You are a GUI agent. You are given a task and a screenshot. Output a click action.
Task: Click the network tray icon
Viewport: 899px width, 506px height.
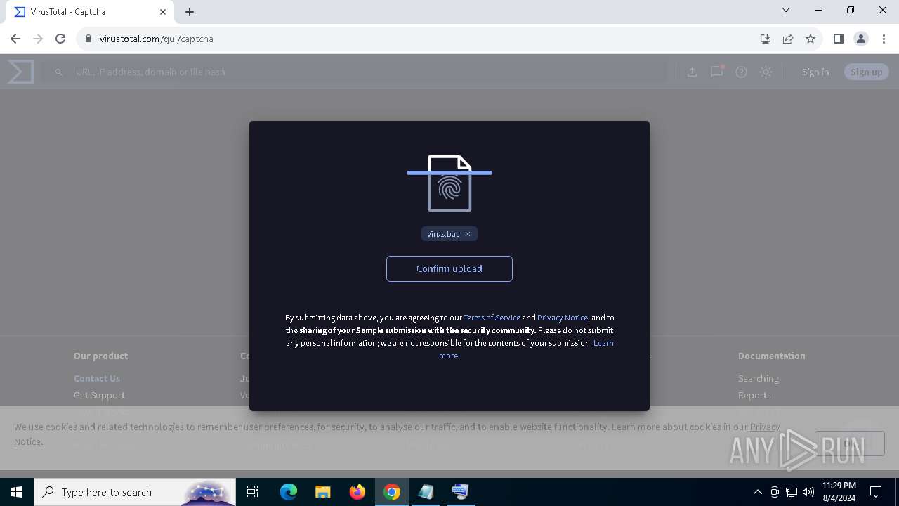point(792,492)
